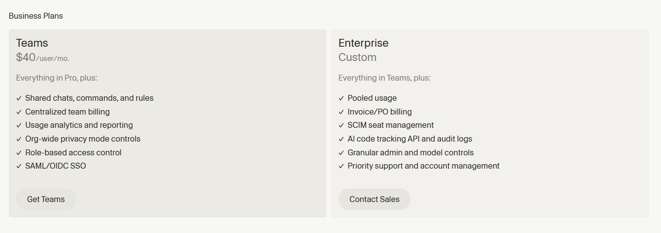Click the Custom pricing label

point(357,58)
